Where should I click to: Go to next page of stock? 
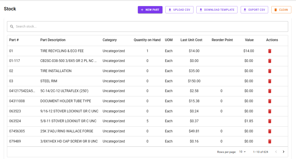point(283,152)
